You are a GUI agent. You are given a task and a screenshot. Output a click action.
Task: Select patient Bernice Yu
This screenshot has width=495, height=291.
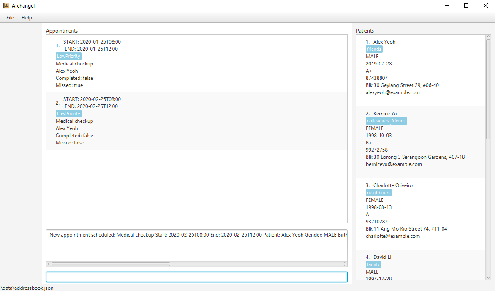(x=421, y=142)
